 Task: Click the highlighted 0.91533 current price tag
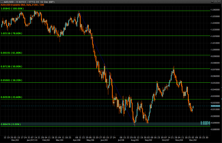[215, 106]
